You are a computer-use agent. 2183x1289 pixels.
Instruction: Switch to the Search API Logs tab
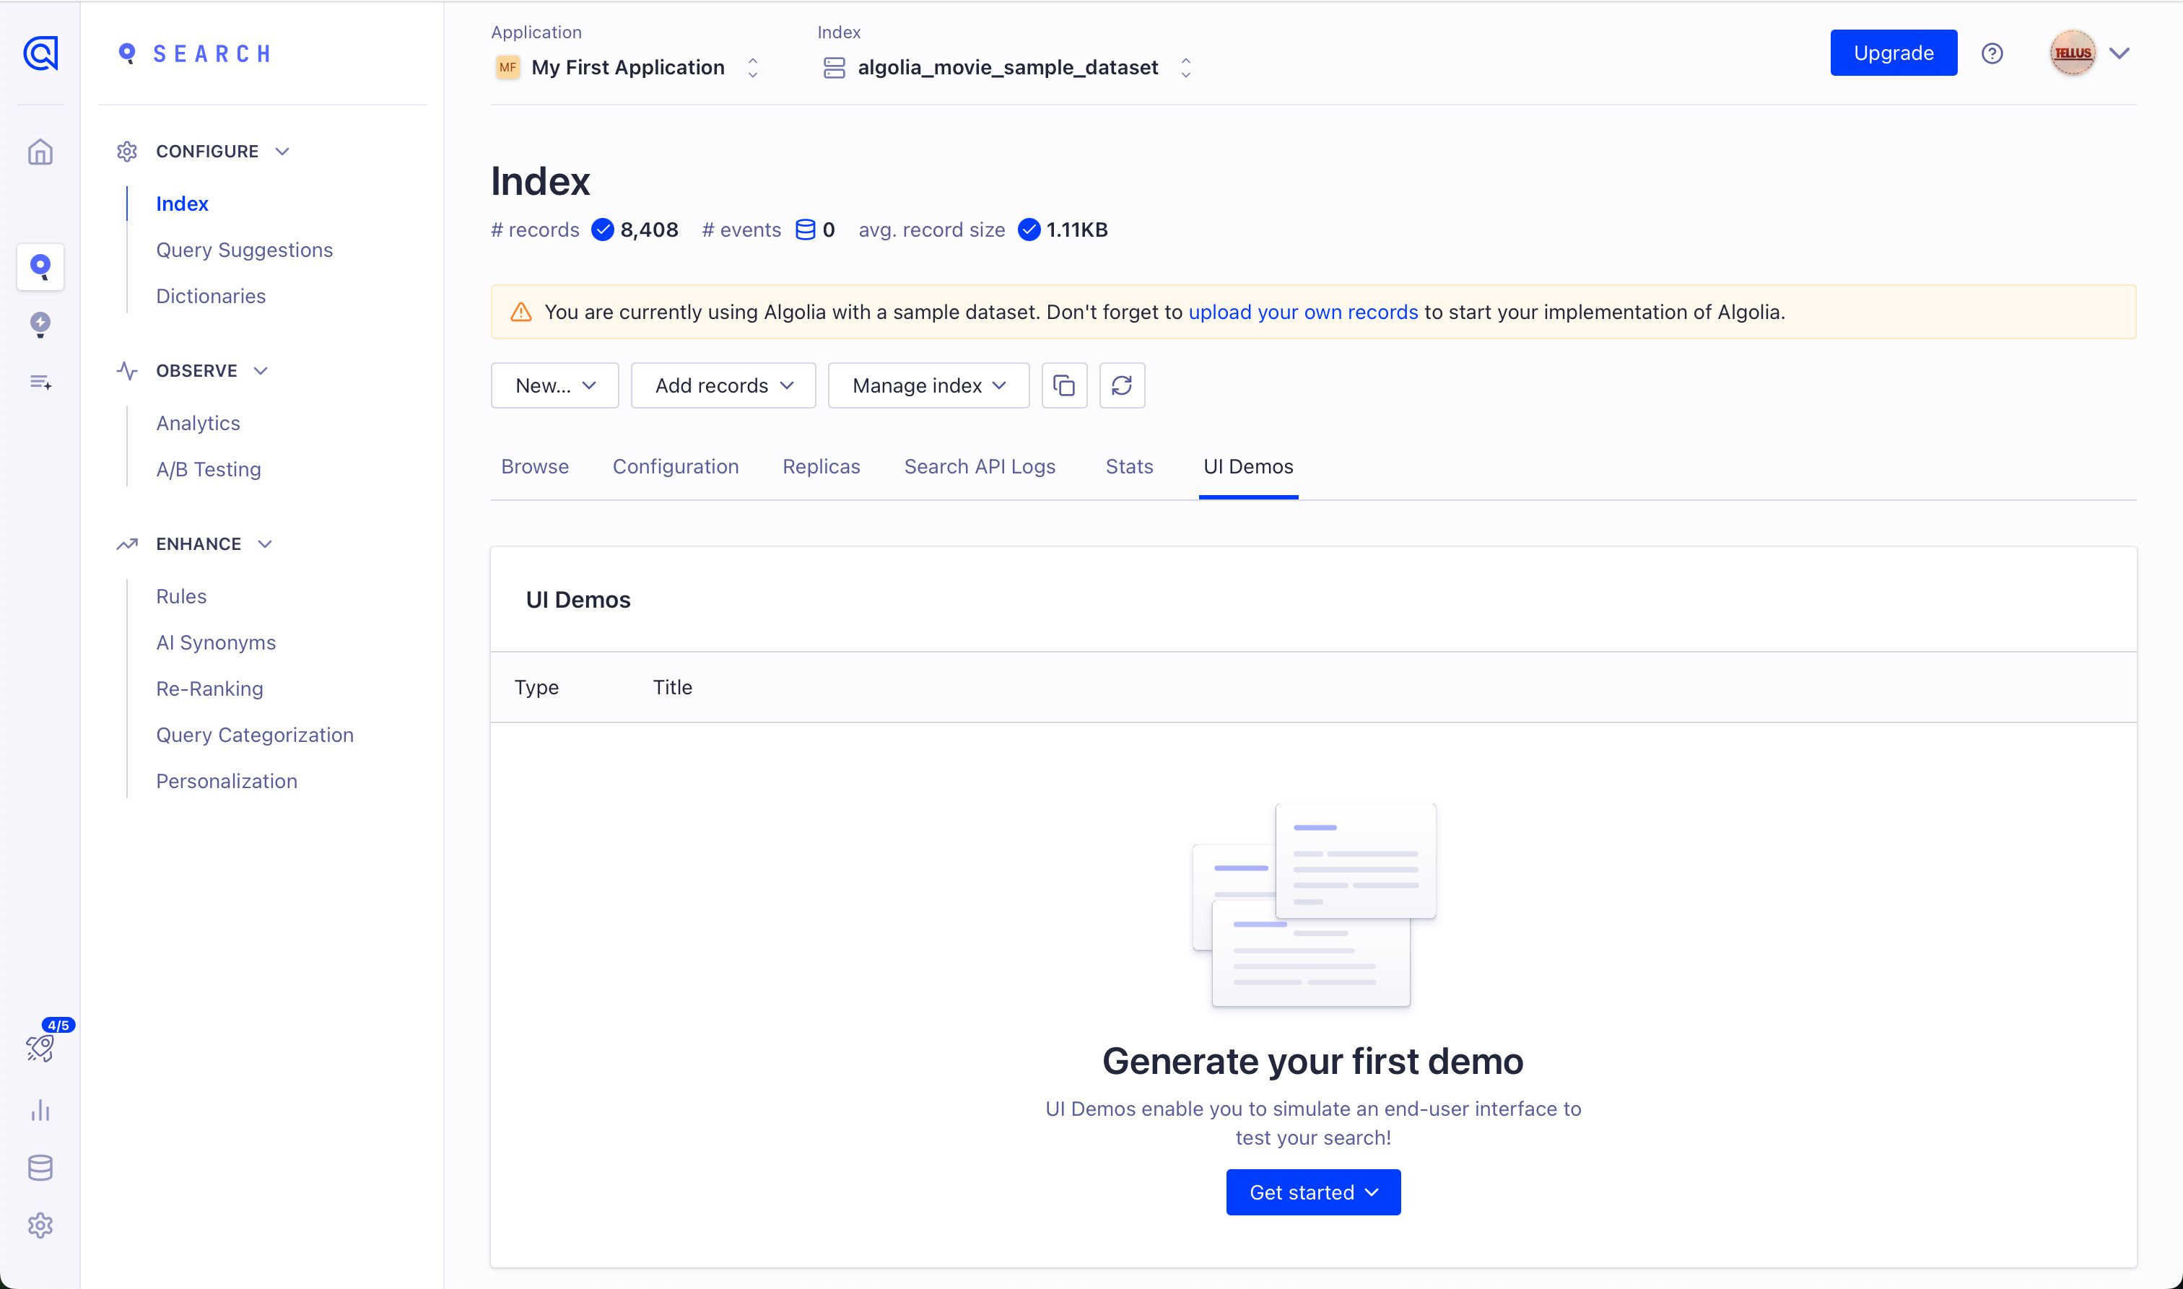pos(979,466)
